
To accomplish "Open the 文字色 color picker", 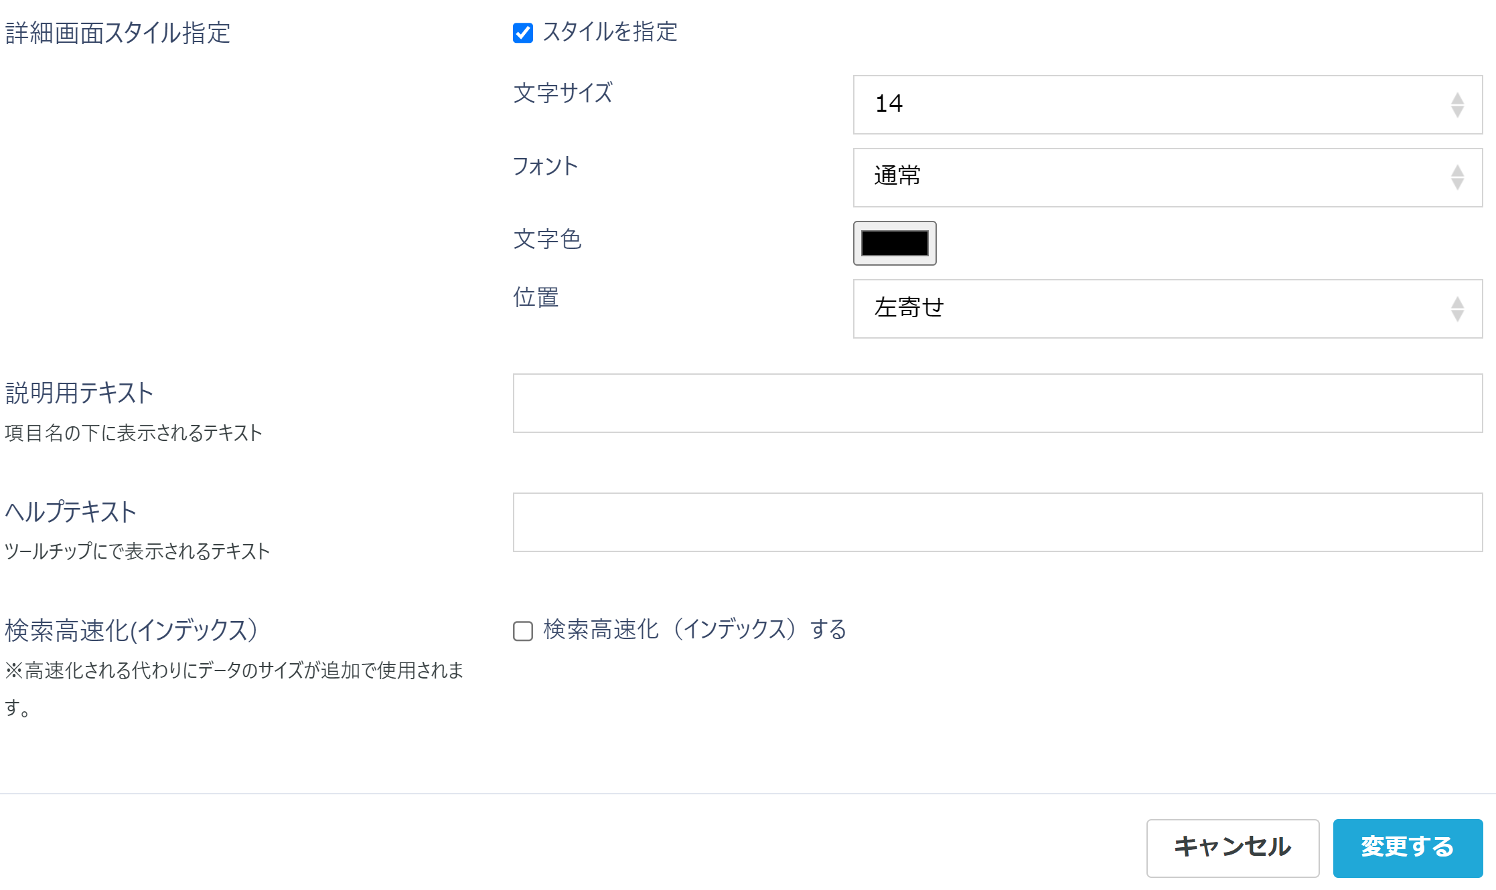I will (x=895, y=243).
